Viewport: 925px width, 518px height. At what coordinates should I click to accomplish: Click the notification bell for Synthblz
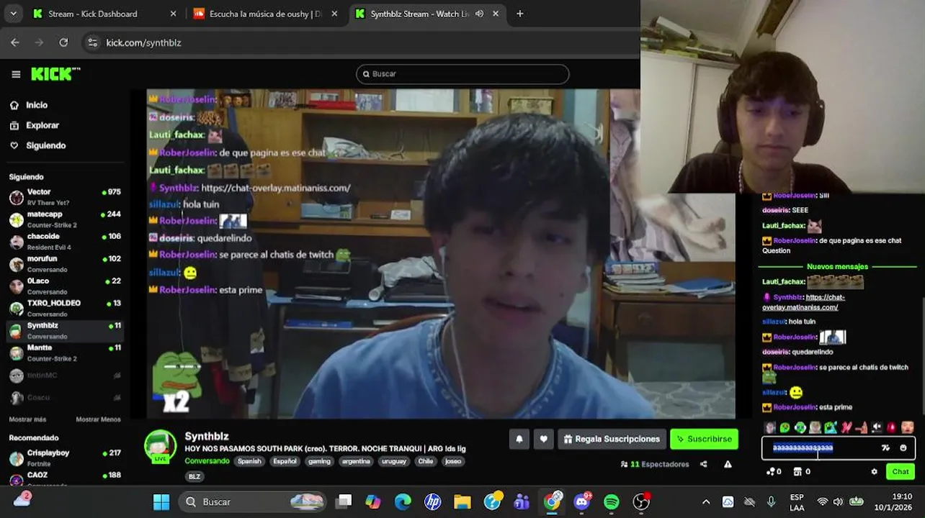519,439
